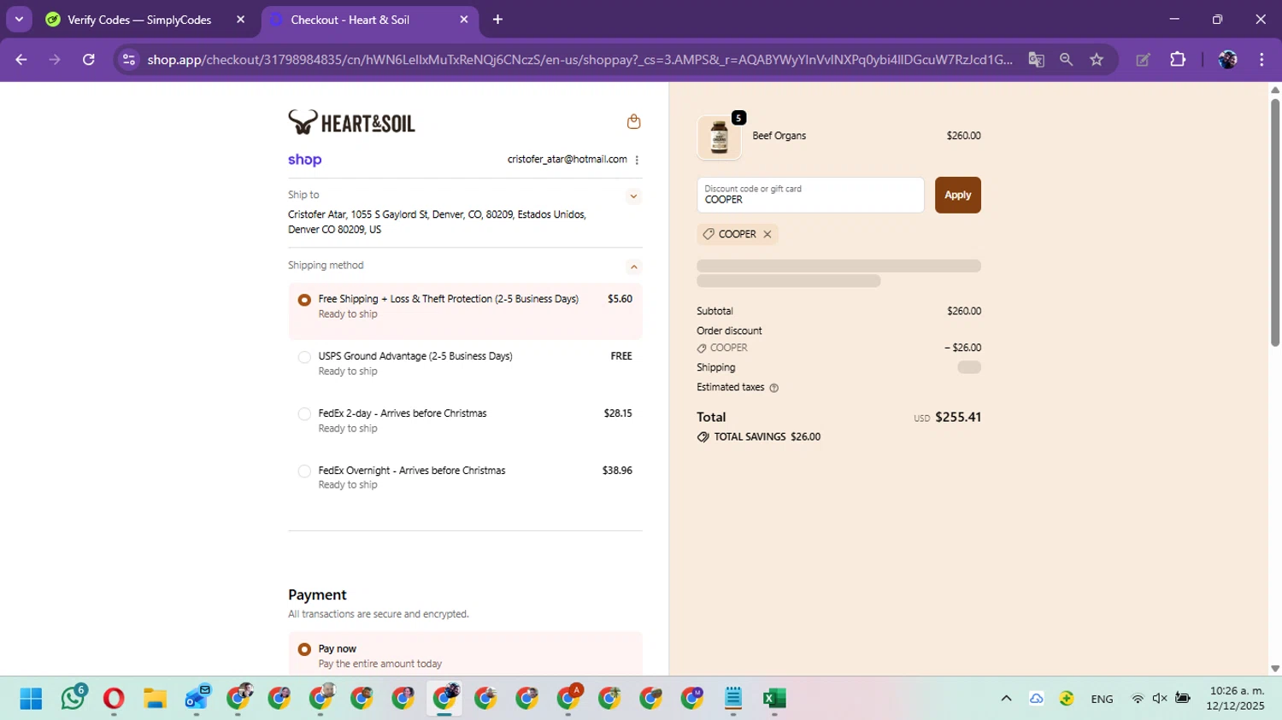Click the purple shop logo

pos(304,160)
